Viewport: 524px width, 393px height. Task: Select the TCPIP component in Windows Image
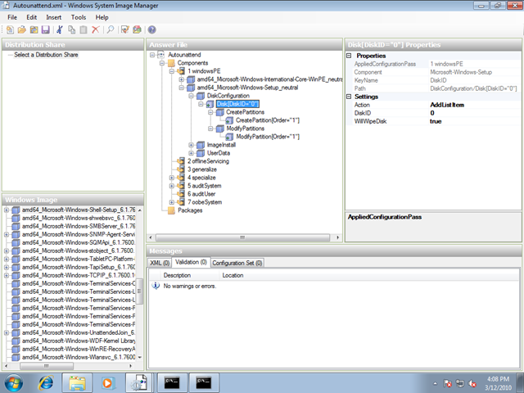click(79, 275)
